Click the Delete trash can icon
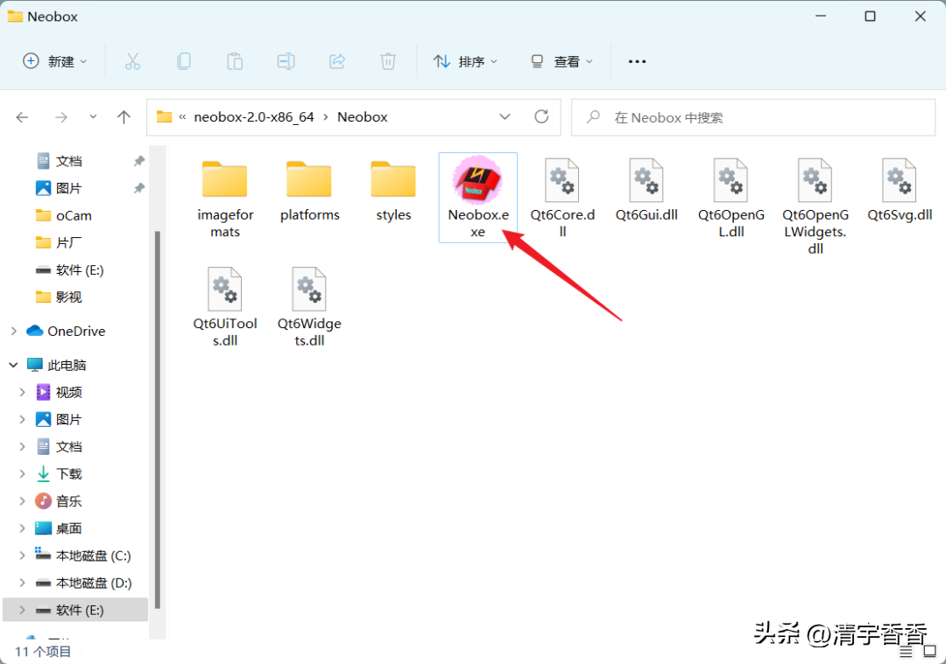This screenshot has height=664, width=946. (388, 61)
